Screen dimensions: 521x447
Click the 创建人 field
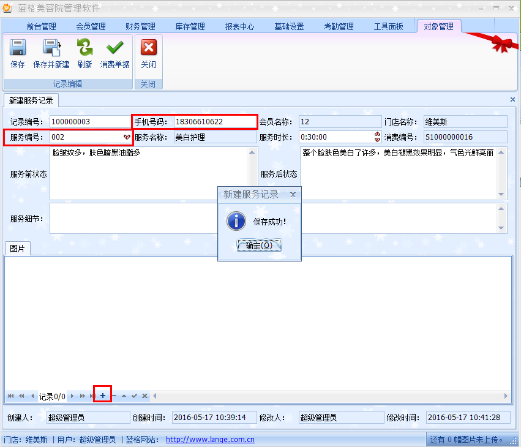(x=88, y=418)
